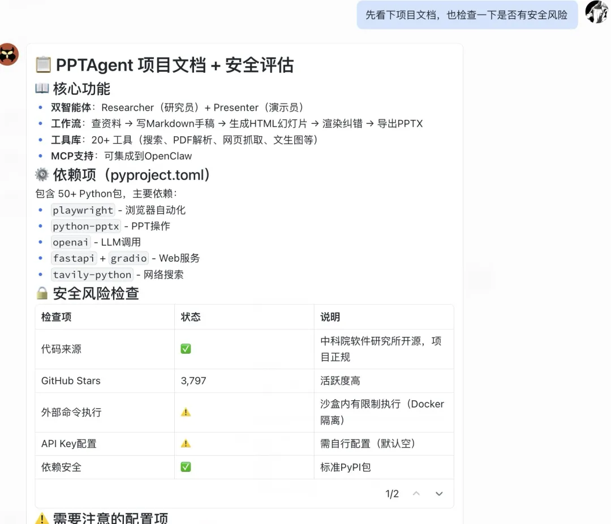Click the 安全风险检查 heading
Image resolution: width=611 pixels, height=524 pixels.
pos(96,293)
